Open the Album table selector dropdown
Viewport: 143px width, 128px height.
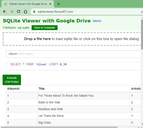tap(73, 54)
